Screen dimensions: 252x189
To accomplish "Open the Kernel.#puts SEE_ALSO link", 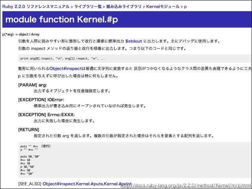I will 89,184.
